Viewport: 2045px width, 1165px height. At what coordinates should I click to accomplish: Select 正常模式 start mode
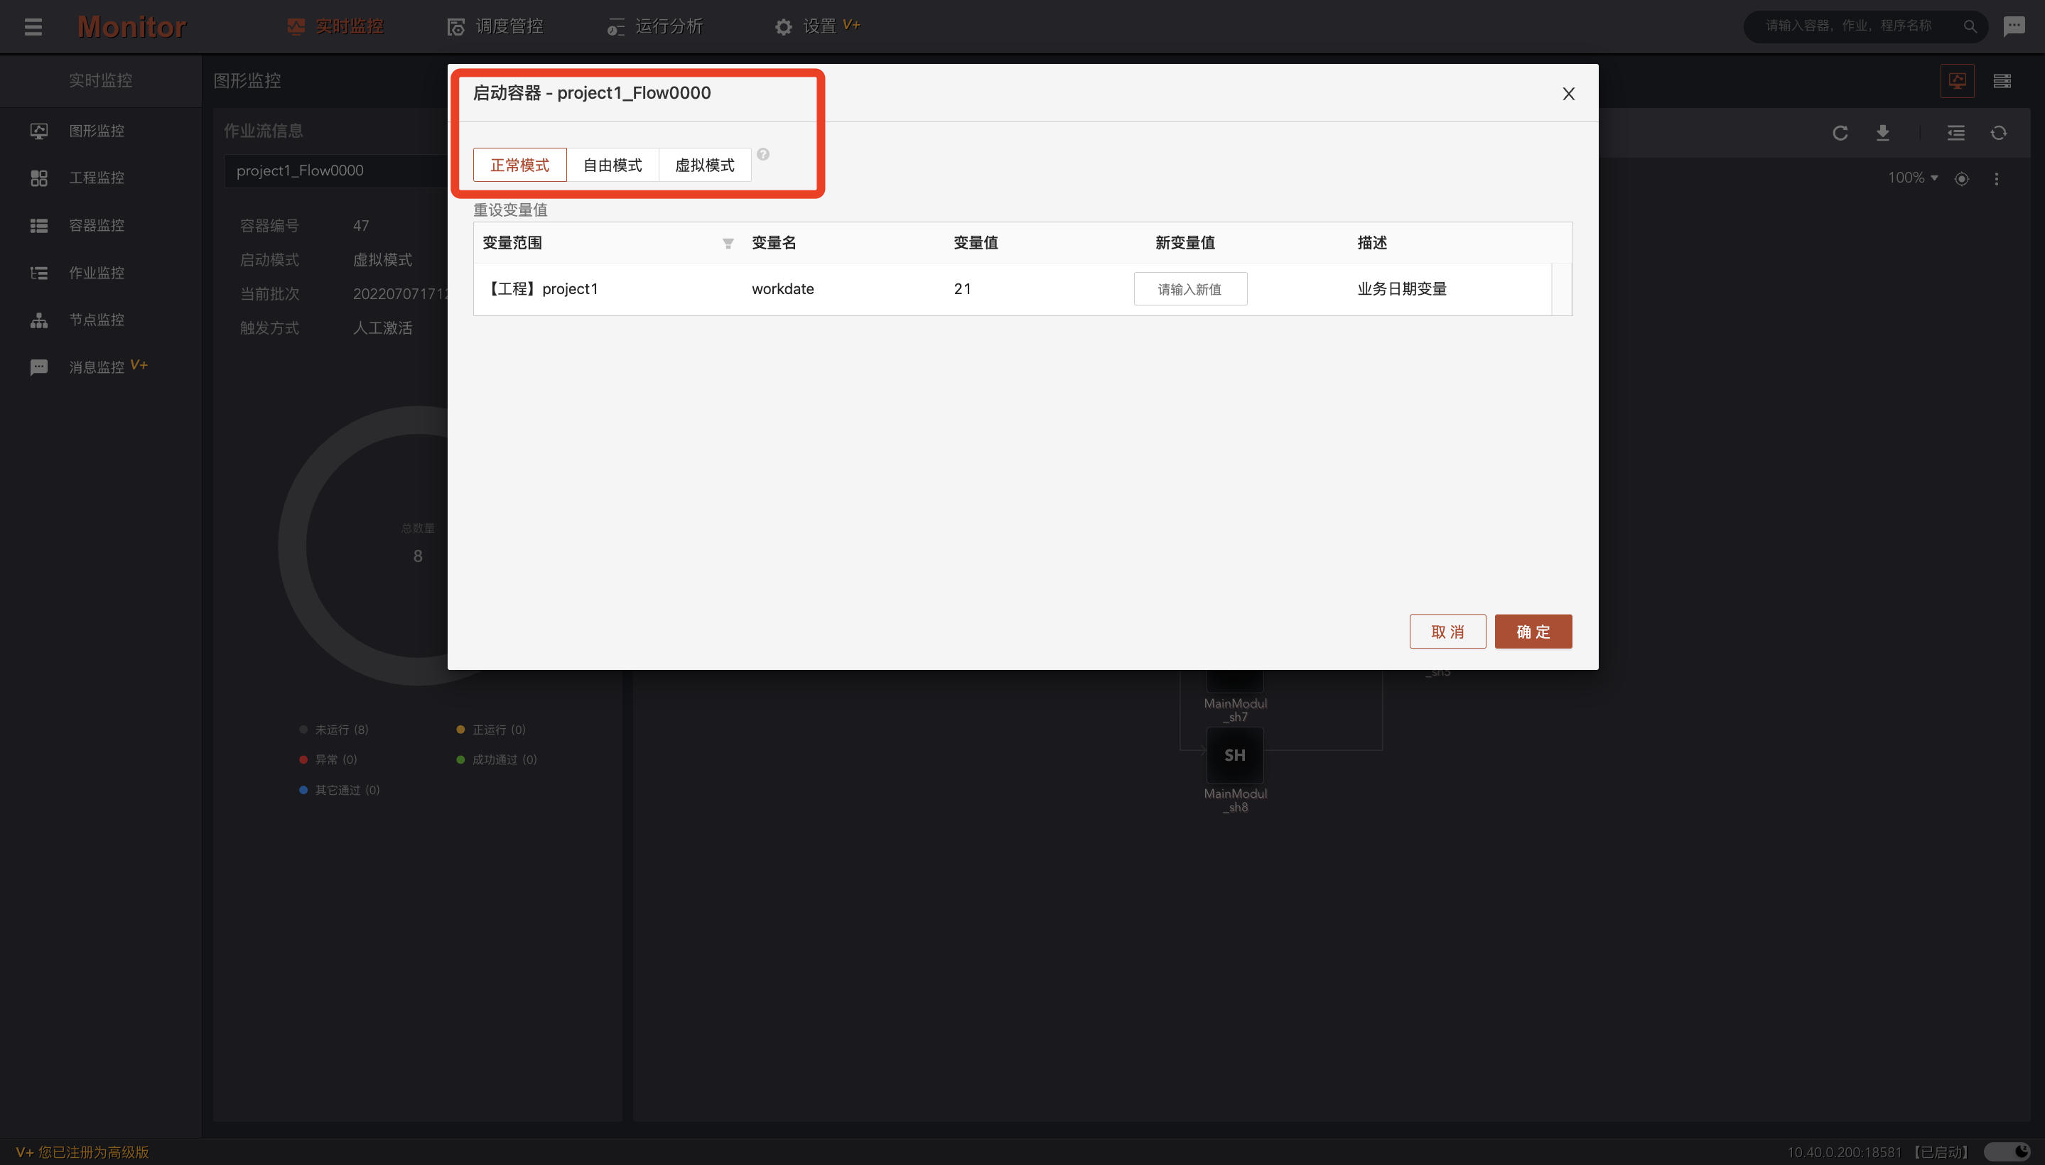point(519,165)
